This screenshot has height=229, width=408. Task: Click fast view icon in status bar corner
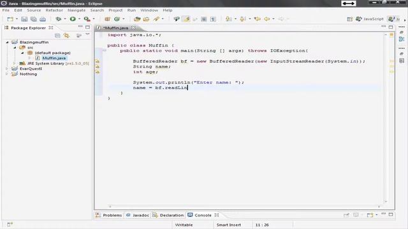click(x=10, y=225)
